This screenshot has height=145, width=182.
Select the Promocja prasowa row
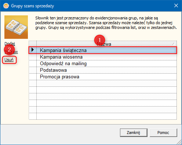pyautogui.click(x=103, y=77)
